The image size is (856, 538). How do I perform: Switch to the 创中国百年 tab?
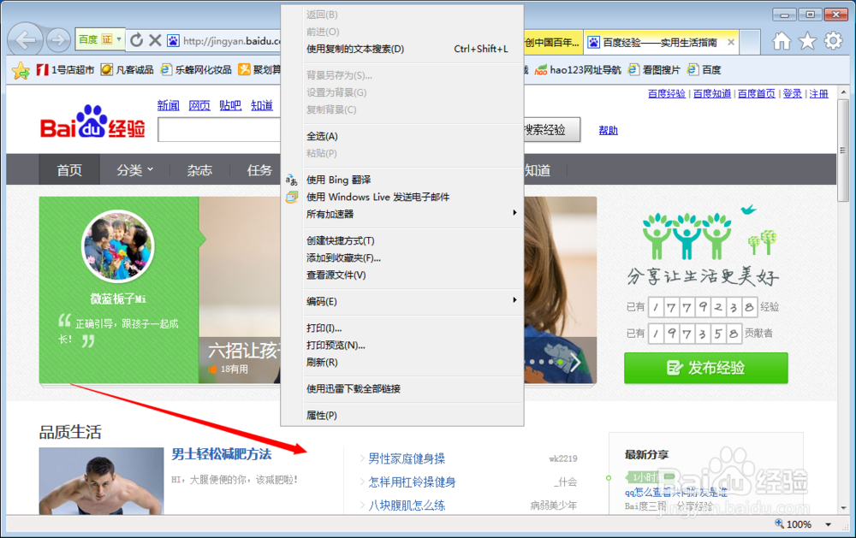click(x=552, y=42)
